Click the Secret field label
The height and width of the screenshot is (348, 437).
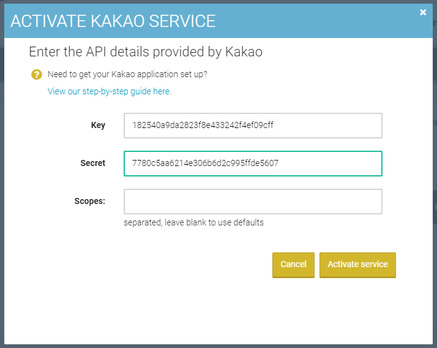93,163
